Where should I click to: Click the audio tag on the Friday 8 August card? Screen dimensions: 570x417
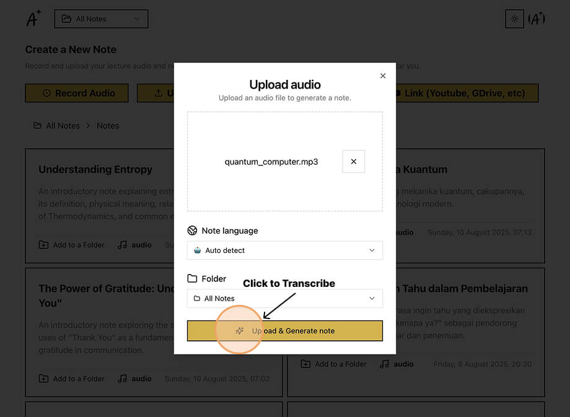click(x=397, y=364)
